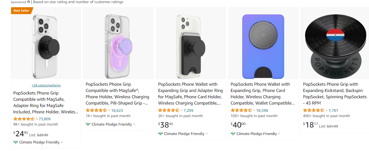Open the 73,809 ratings link
This screenshot has height=151, width=369.
tap(45, 119)
